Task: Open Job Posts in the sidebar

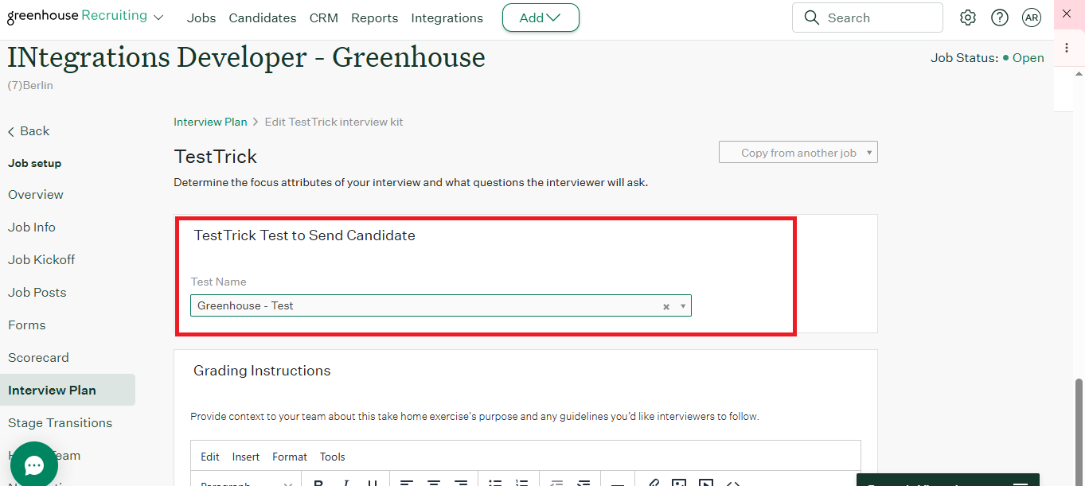Action: pyautogui.click(x=37, y=293)
